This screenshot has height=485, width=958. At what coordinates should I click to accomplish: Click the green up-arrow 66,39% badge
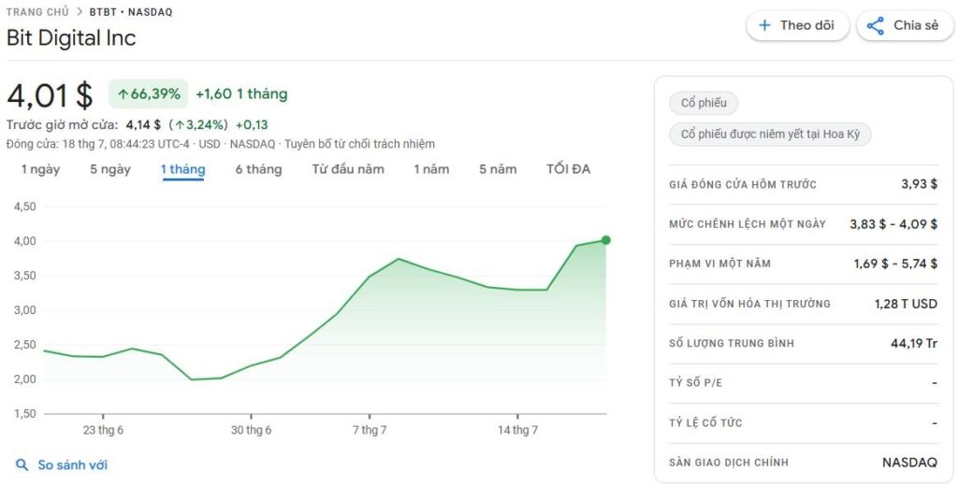149,94
